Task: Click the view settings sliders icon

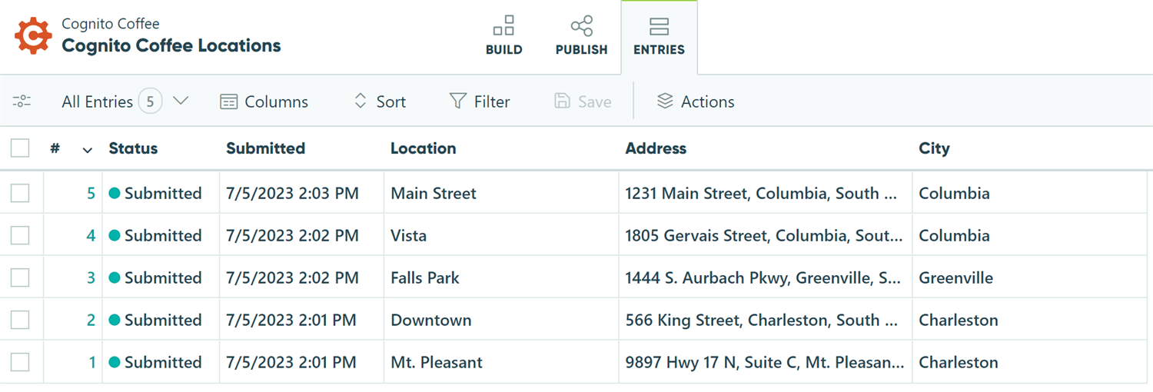Action: point(22,101)
